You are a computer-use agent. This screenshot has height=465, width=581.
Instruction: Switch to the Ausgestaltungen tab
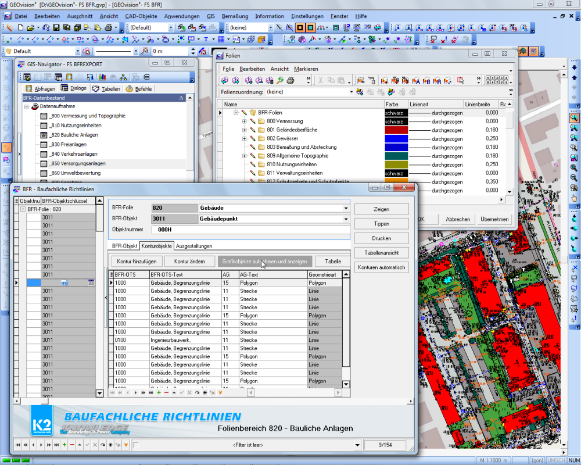[194, 246]
